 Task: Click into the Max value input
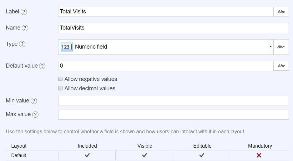coord(173,115)
